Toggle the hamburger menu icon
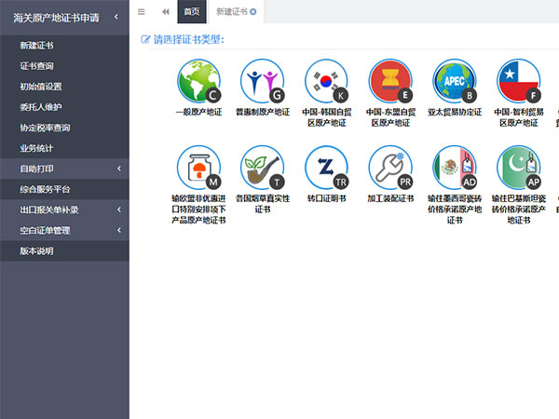Screen dimensions: 559x419 (142, 12)
